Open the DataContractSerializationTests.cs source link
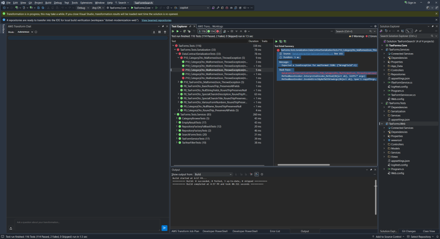The height and width of the screenshot is (239, 440). tap(313, 54)
